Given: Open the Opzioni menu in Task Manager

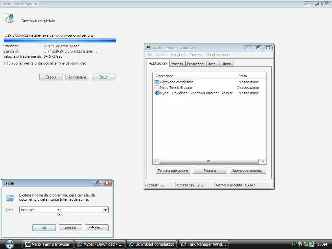Looking at the screenshot, I should tap(161, 55).
